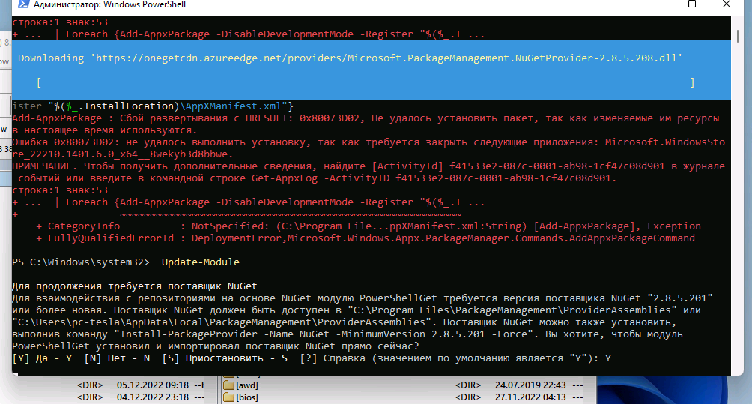Click the 'CategoryInfo' error line label

[84, 226]
